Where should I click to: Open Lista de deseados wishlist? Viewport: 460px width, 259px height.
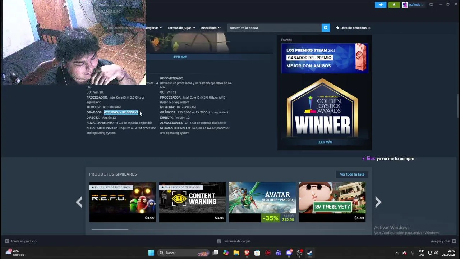[x=353, y=28]
